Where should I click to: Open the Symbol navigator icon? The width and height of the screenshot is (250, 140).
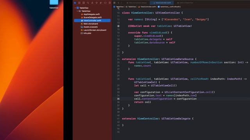[x=84, y=3]
